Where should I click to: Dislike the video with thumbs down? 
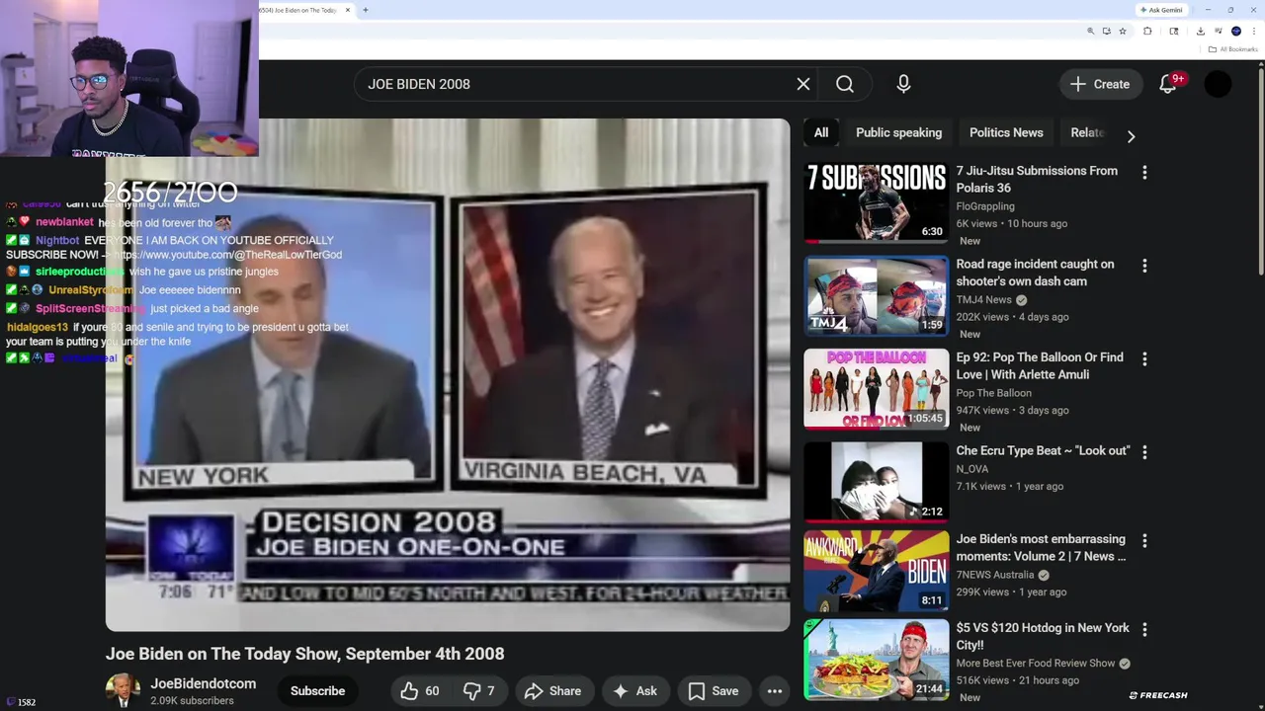479,691
